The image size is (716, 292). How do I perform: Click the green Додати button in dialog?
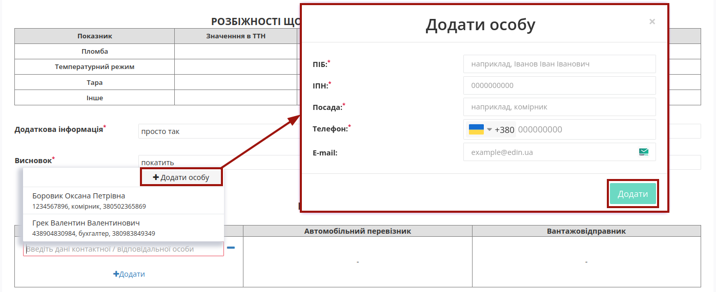tap(632, 194)
